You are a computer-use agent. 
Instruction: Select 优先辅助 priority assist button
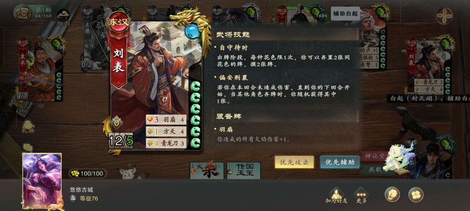point(339,162)
